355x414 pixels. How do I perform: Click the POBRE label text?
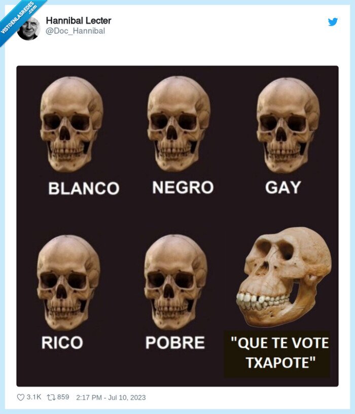175,343
